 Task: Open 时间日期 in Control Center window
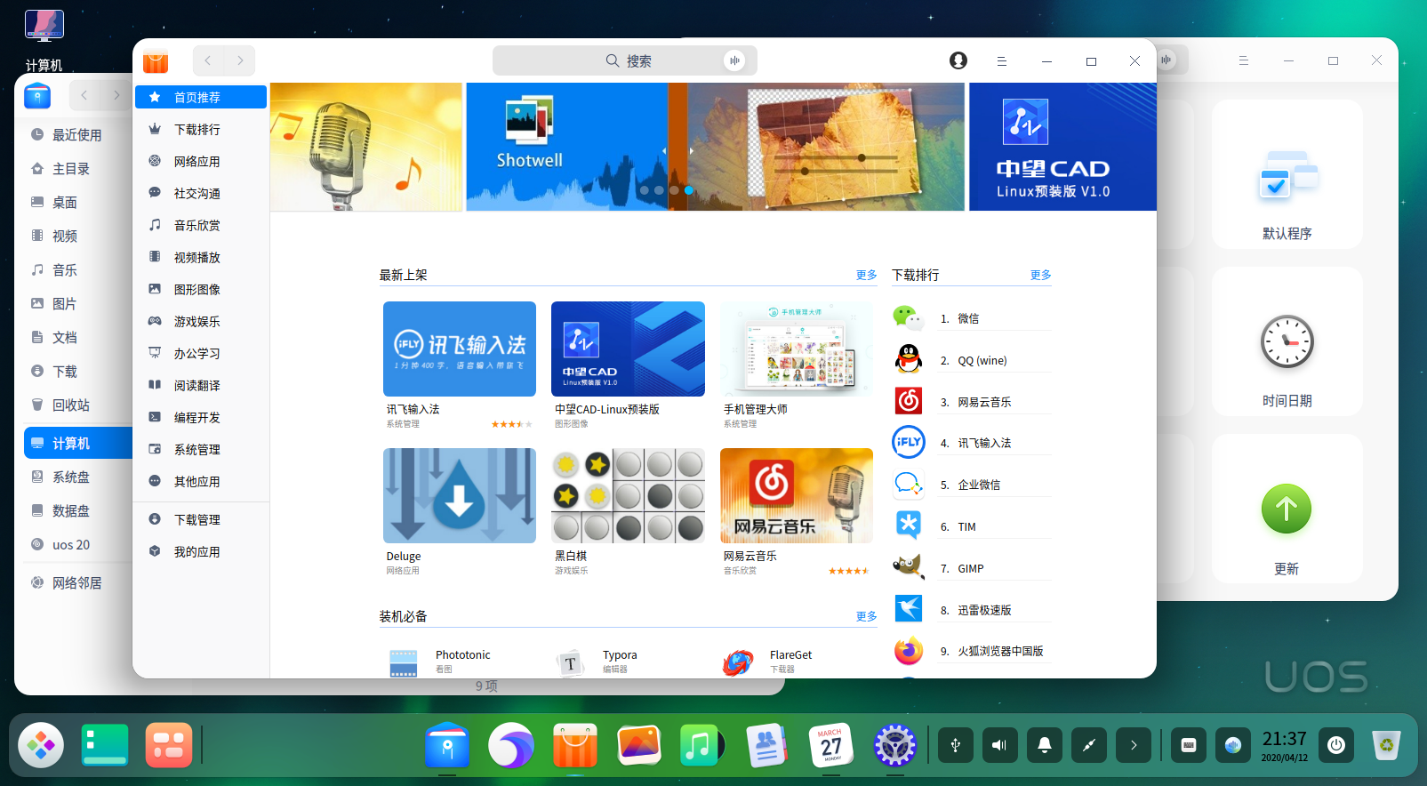(1287, 341)
